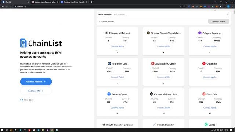Screen dimensions: 235x132
Task: Click the Arbitrum One ChainID value 42161
Action: point(109,71)
